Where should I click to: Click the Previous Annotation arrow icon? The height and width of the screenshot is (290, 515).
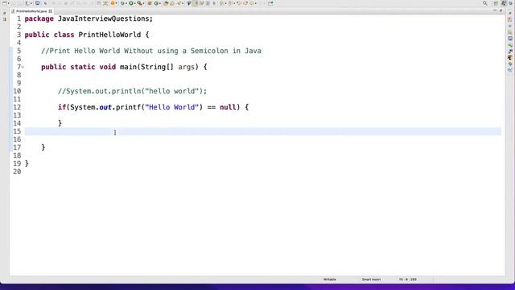pos(230,3)
